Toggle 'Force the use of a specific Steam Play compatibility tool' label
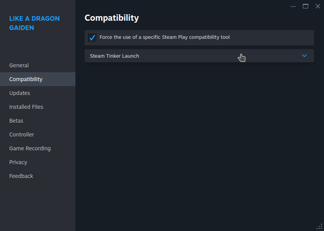The height and width of the screenshot is (231, 324). pos(164,37)
